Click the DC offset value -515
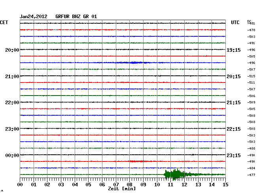This screenshot has height=195, width=257. coord(251,76)
